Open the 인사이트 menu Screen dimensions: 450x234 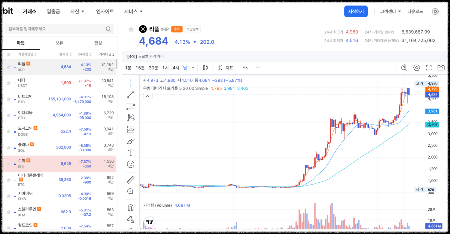(x=105, y=11)
